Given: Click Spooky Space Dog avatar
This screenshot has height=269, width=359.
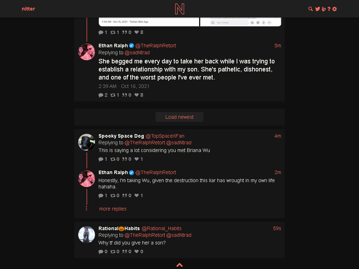Looking at the screenshot, I should click(x=87, y=142).
